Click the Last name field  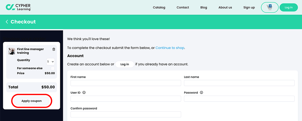tap(239, 83)
